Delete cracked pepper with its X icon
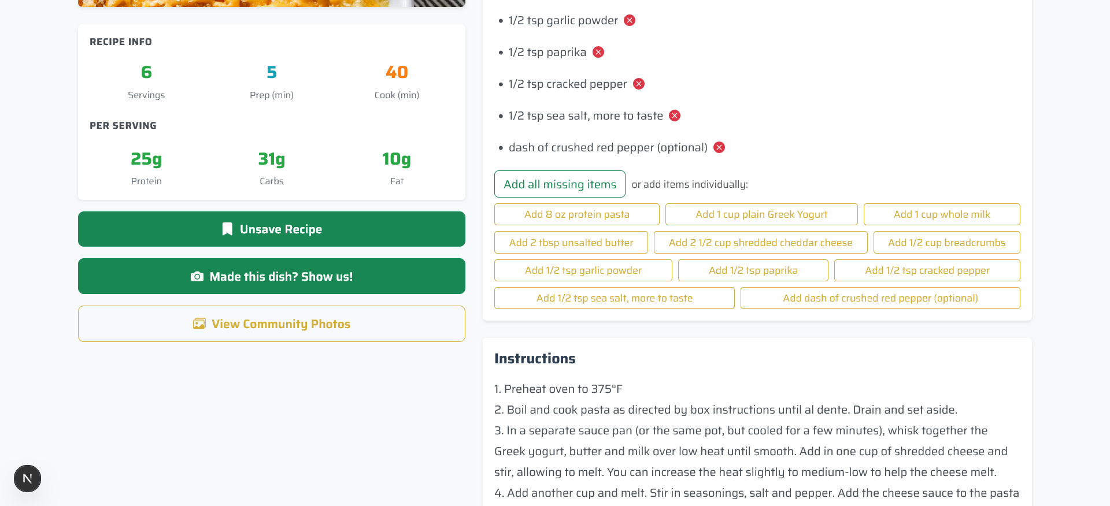The width and height of the screenshot is (1110, 506). point(638,84)
